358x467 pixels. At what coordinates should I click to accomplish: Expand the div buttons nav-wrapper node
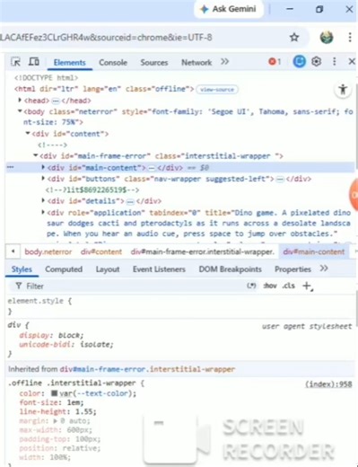(43, 179)
